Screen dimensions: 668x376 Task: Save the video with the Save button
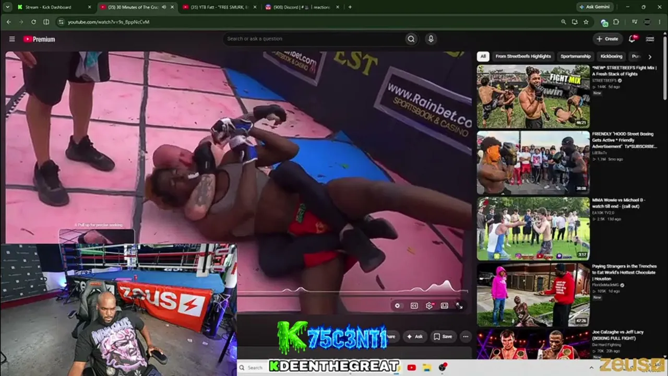(443, 337)
